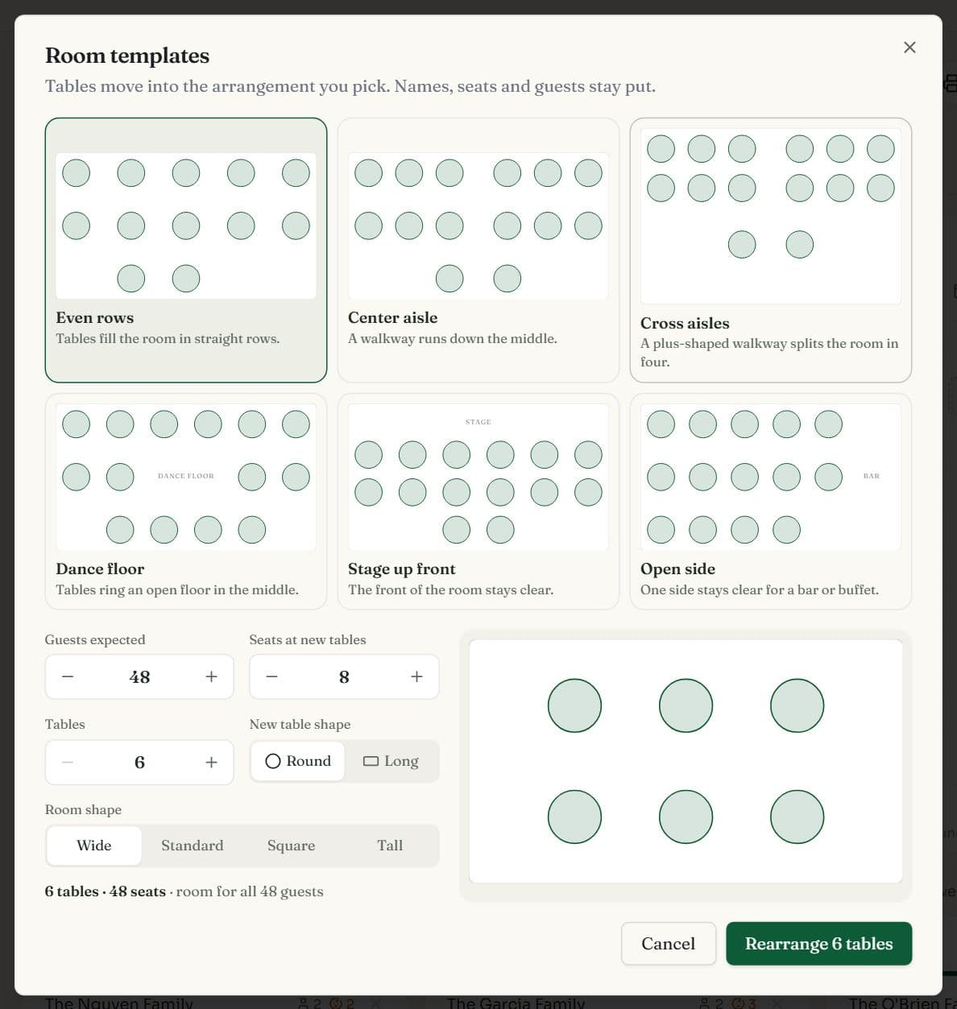Screen dimensions: 957x1009
Task: Set room shape to Wide
Action: click(94, 846)
